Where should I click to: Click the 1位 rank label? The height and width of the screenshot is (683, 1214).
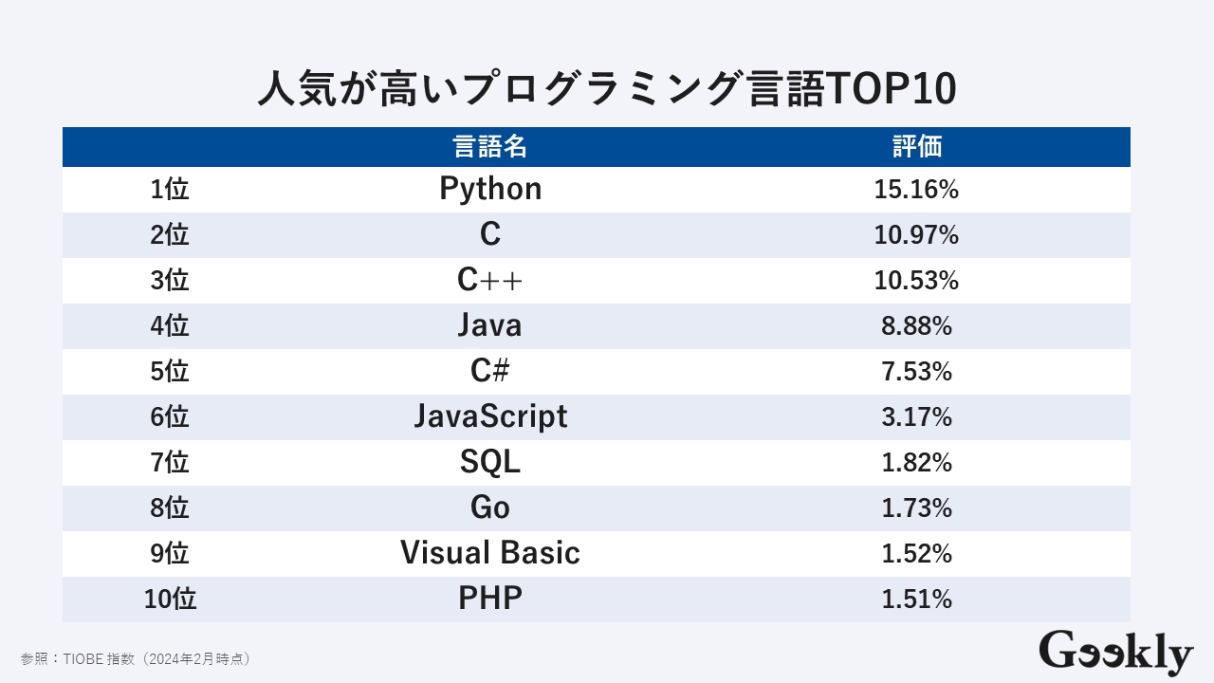point(170,190)
